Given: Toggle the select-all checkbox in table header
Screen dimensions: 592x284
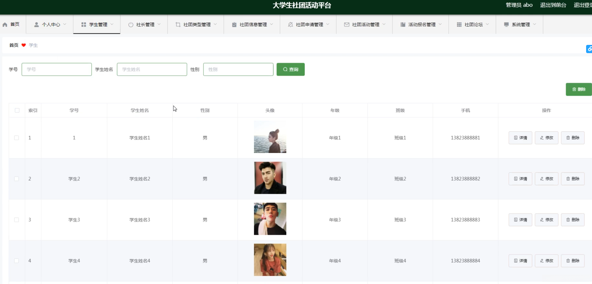Looking at the screenshot, I should pos(17,110).
